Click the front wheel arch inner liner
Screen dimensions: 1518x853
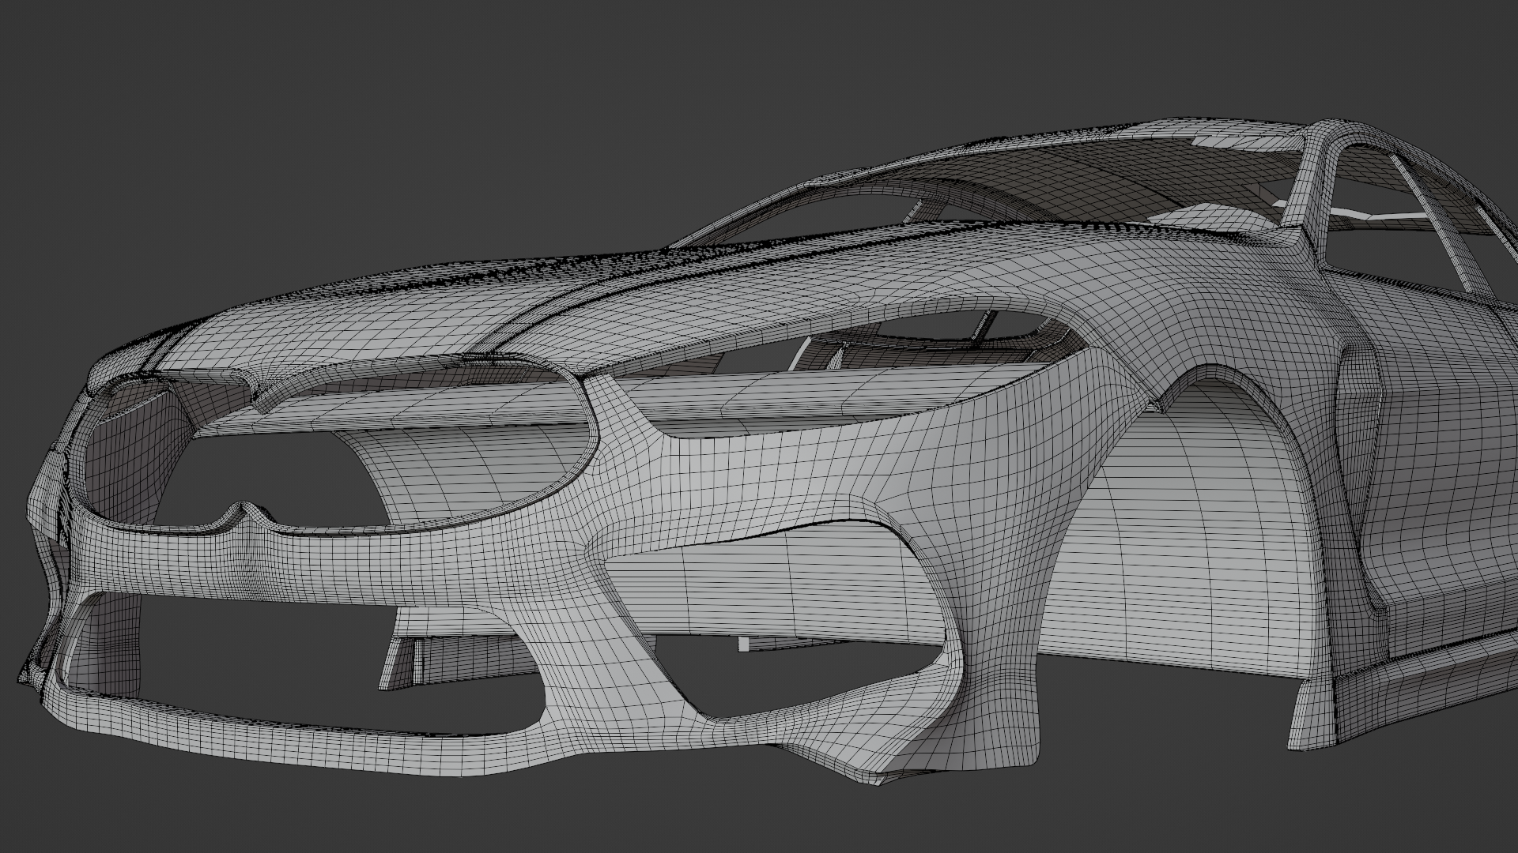1186,537
